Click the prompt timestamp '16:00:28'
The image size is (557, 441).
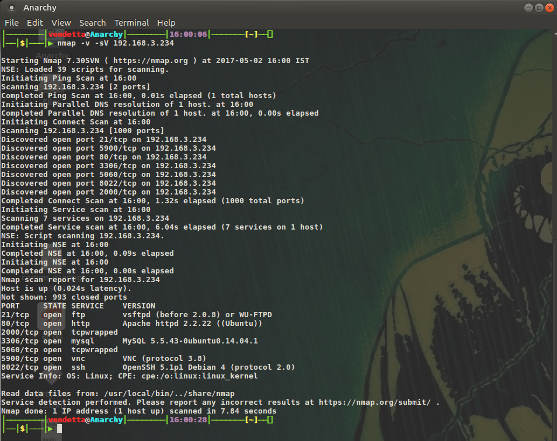pos(188,419)
